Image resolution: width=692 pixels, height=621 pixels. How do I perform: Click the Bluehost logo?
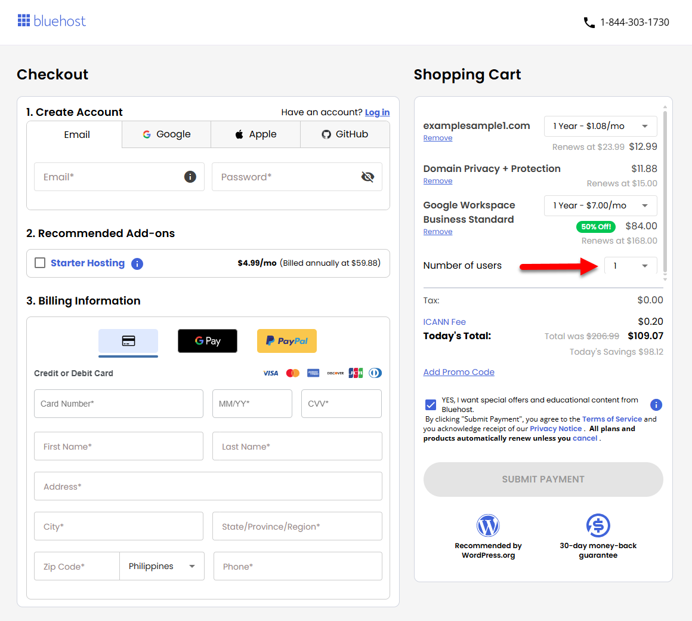[51, 21]
